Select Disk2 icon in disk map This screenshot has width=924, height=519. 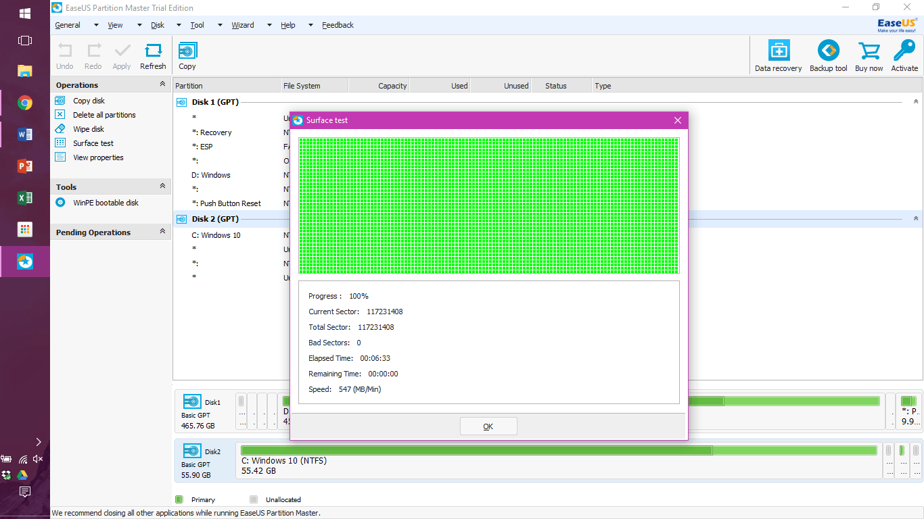(192, 451)
